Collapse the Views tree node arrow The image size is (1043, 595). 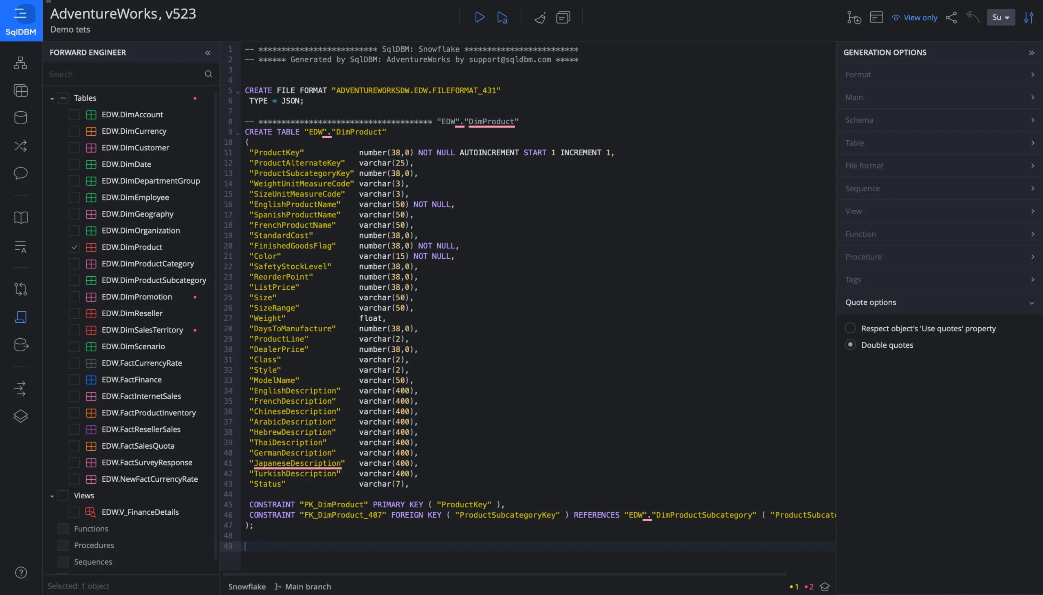tap(52, 496)
